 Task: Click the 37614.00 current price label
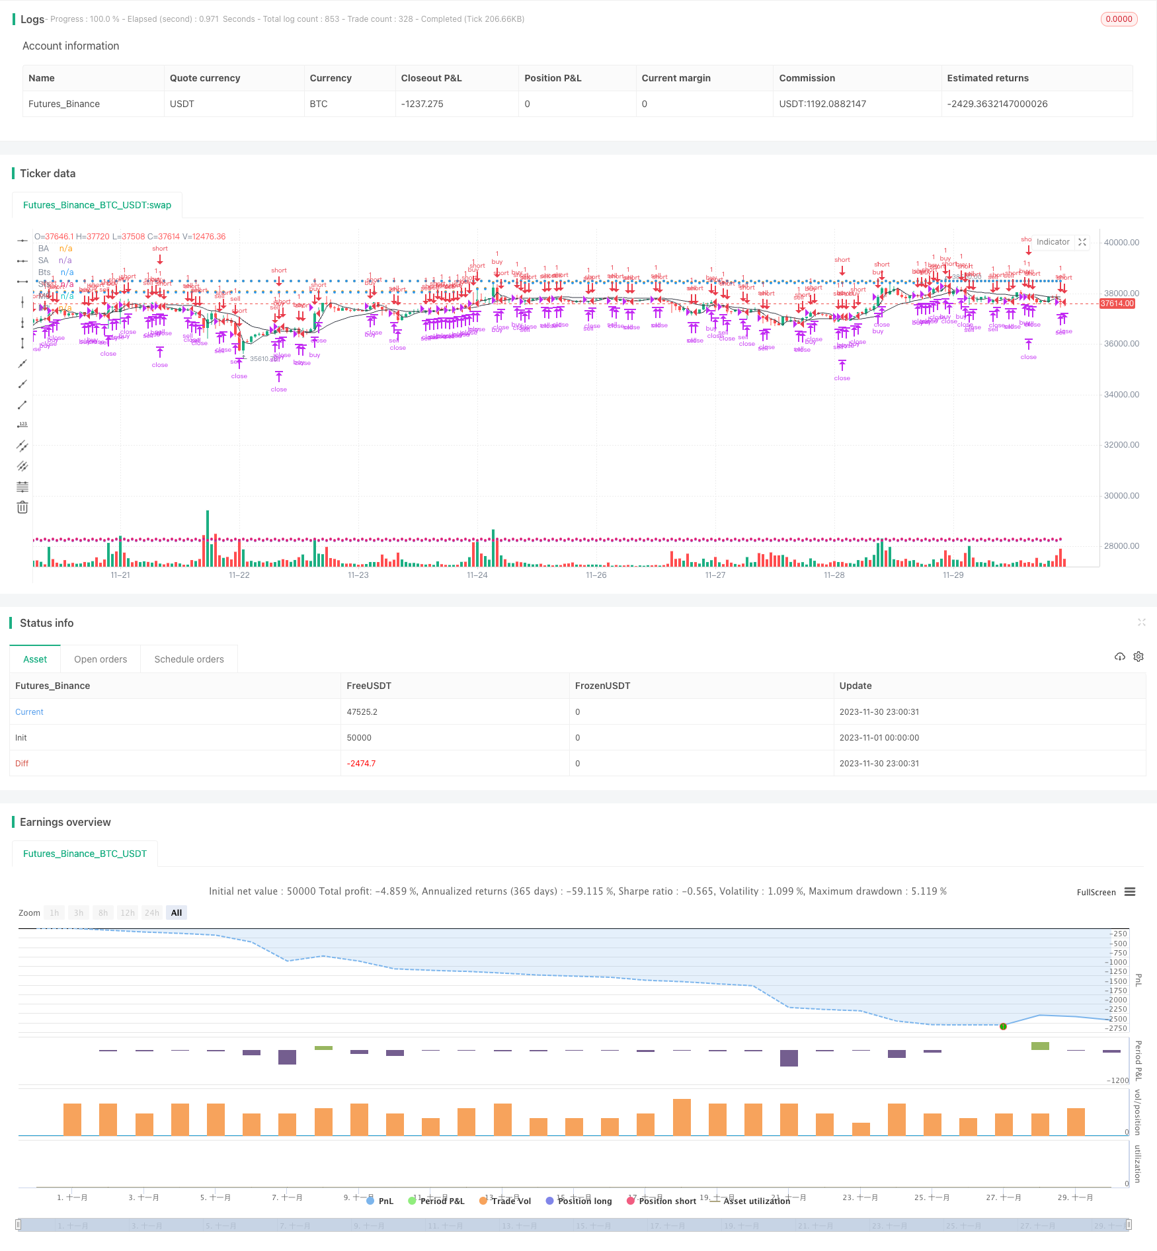tap(1117, 303)
